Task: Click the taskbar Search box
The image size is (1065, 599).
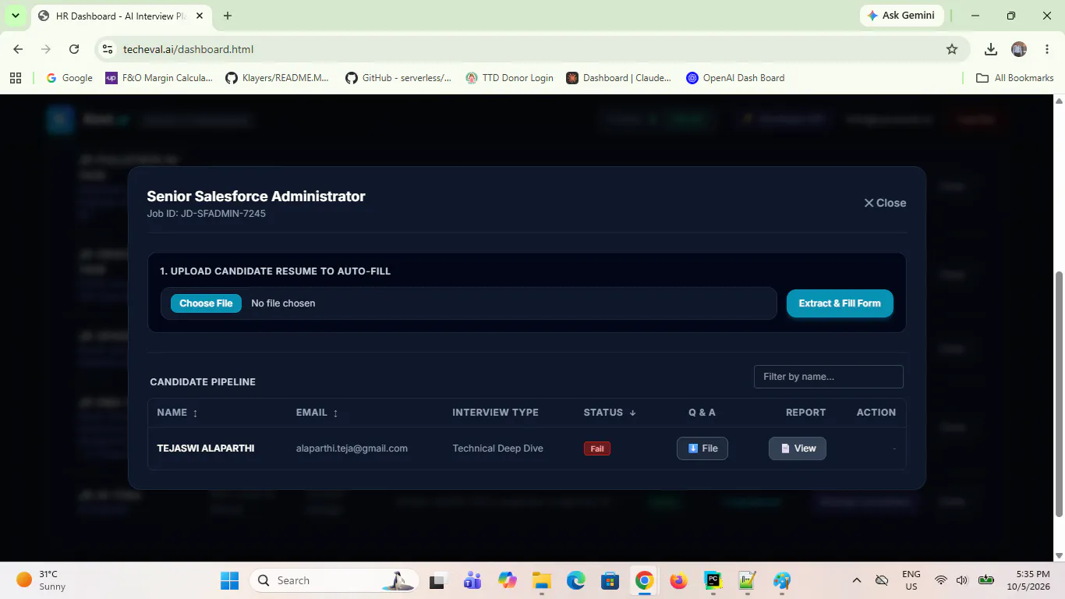Action: pyautogui.click(x=334, y=580)
